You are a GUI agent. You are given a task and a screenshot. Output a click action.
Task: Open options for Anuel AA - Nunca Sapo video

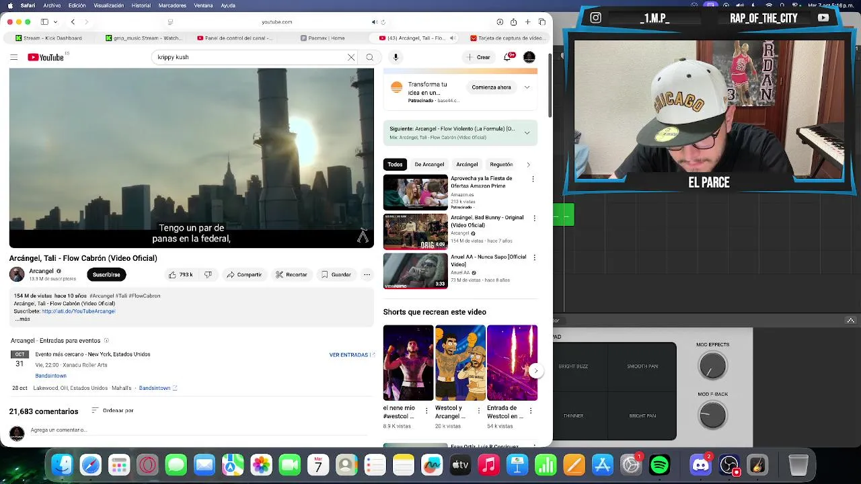(x=535, y=257)
